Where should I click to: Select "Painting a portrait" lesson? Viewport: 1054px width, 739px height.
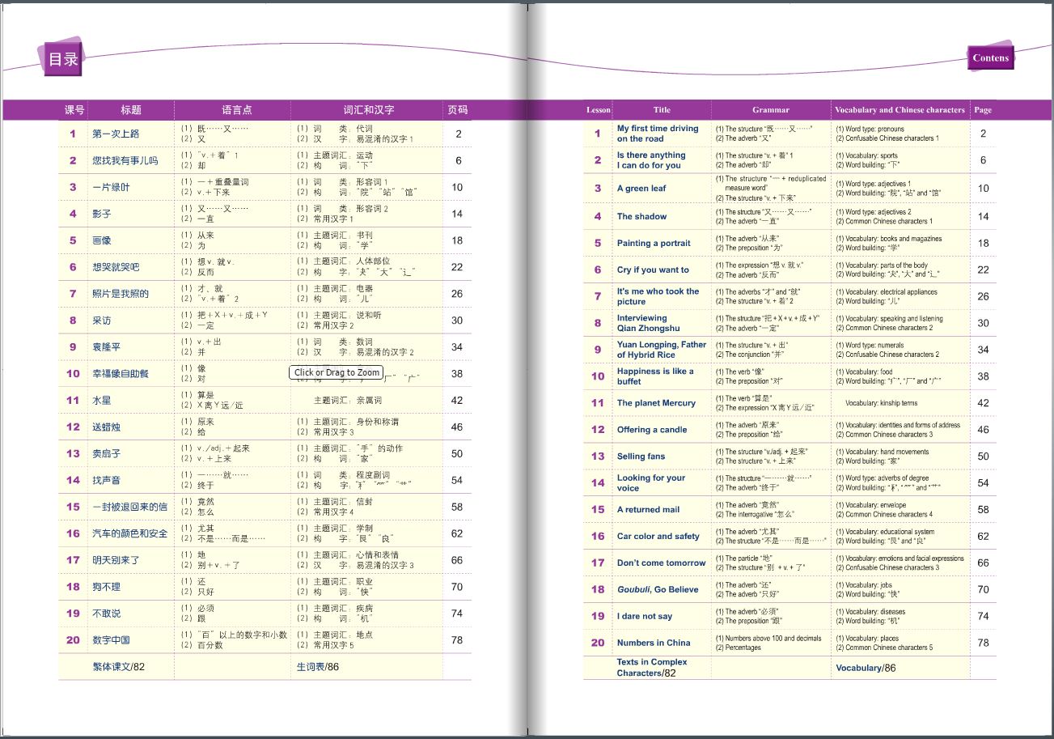tap(654, 243)
